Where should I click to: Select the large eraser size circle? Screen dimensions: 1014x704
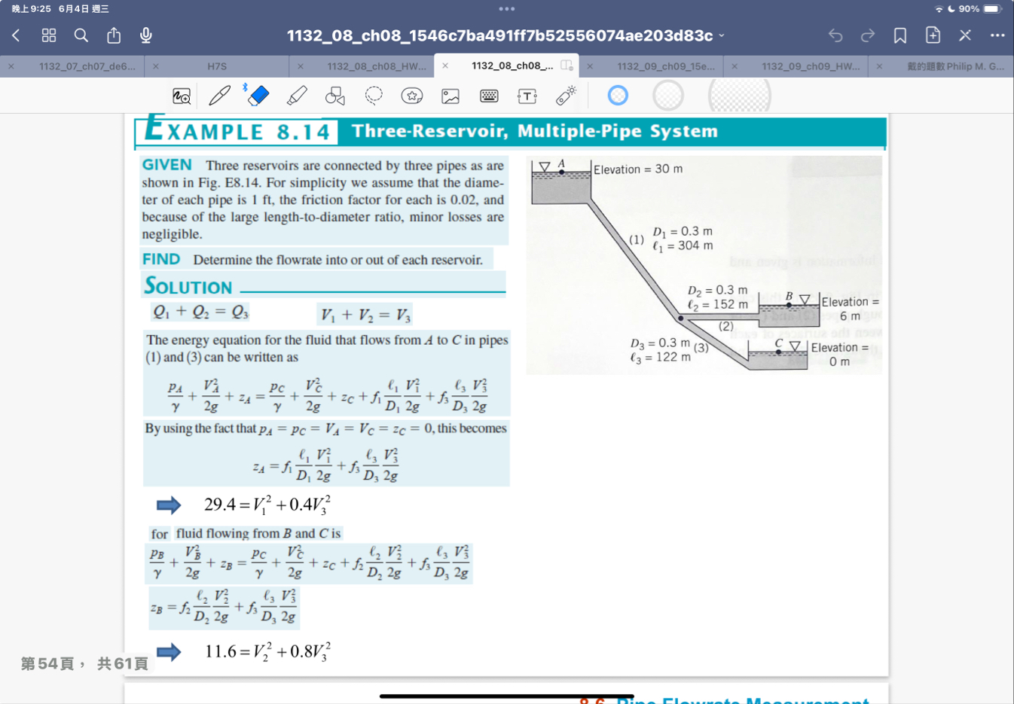pos(740,96)
